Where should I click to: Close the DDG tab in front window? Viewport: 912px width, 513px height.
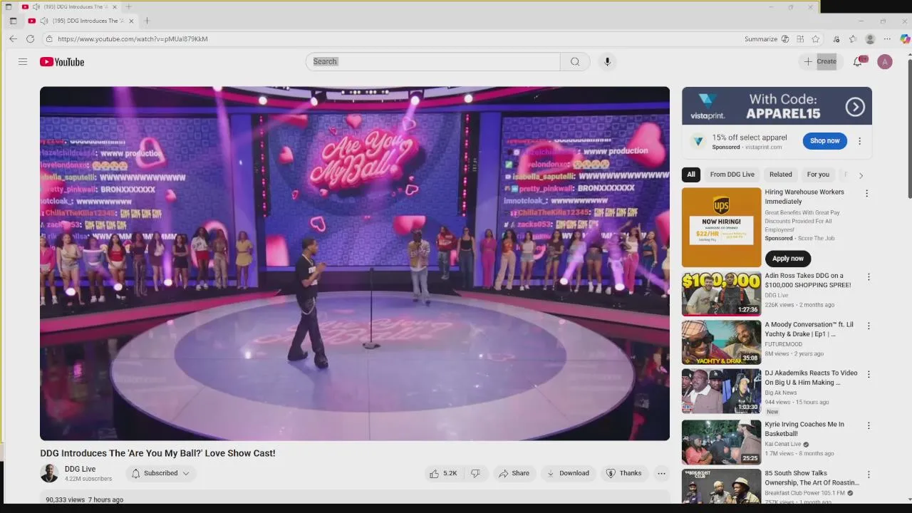131,21
